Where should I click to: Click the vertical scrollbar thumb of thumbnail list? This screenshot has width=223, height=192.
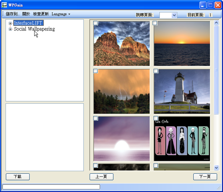coord(216,70)
